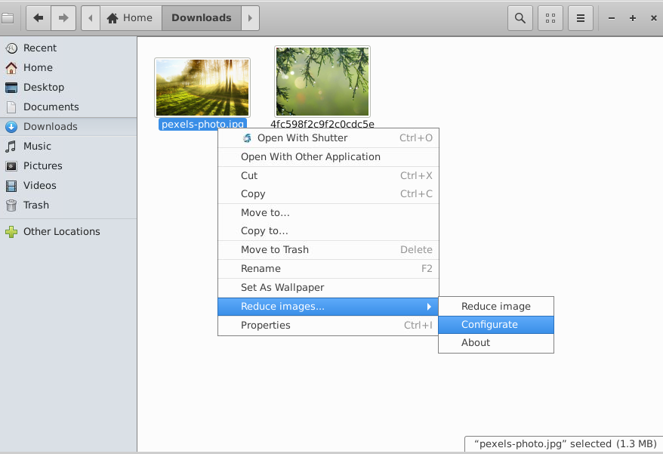Viewport: 663px width, 454px height.
Task: Go to Home in the sidebar
Action: [68, 68]
